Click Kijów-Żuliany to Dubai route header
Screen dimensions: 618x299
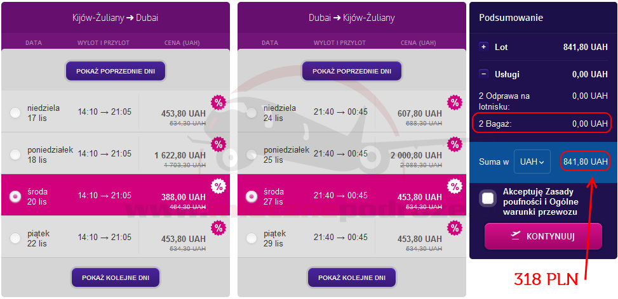115,18
